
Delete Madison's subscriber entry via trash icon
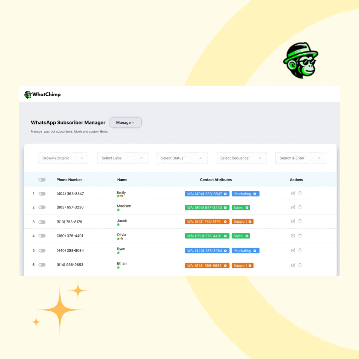pos(300,207)
